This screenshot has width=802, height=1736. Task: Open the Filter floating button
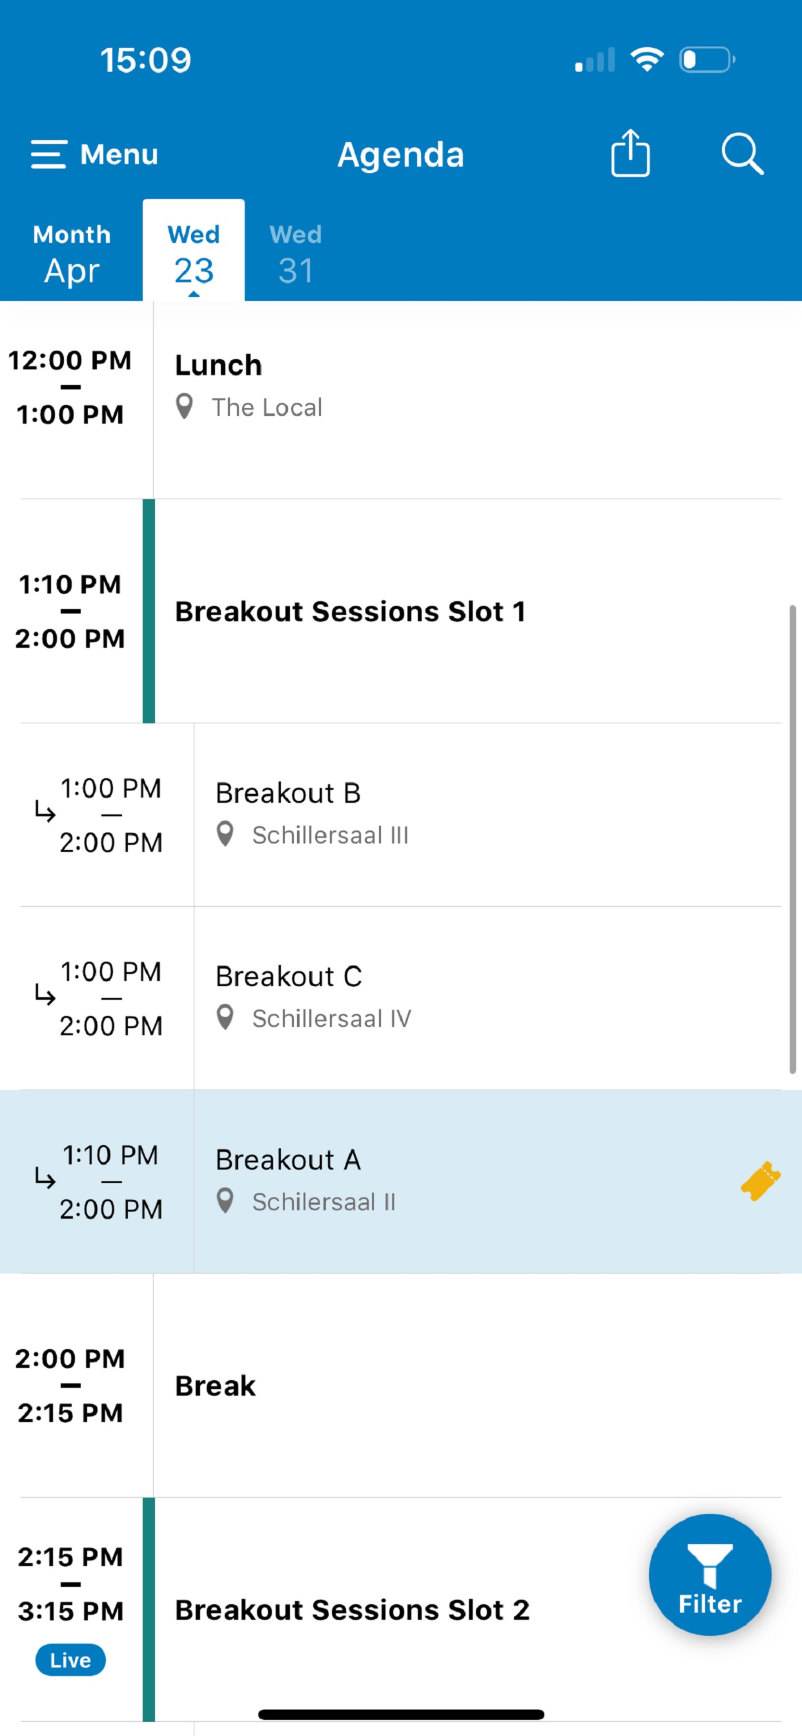tap(710, 1575)
